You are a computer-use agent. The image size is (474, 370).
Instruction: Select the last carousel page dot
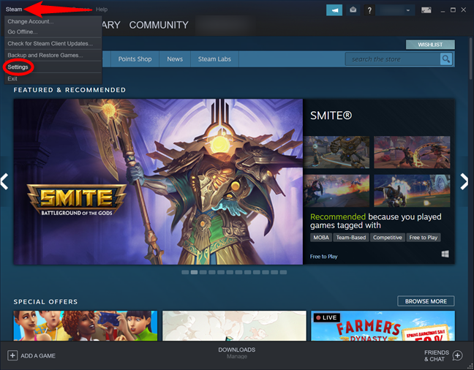pyautogui.click(x=283, y=272)
